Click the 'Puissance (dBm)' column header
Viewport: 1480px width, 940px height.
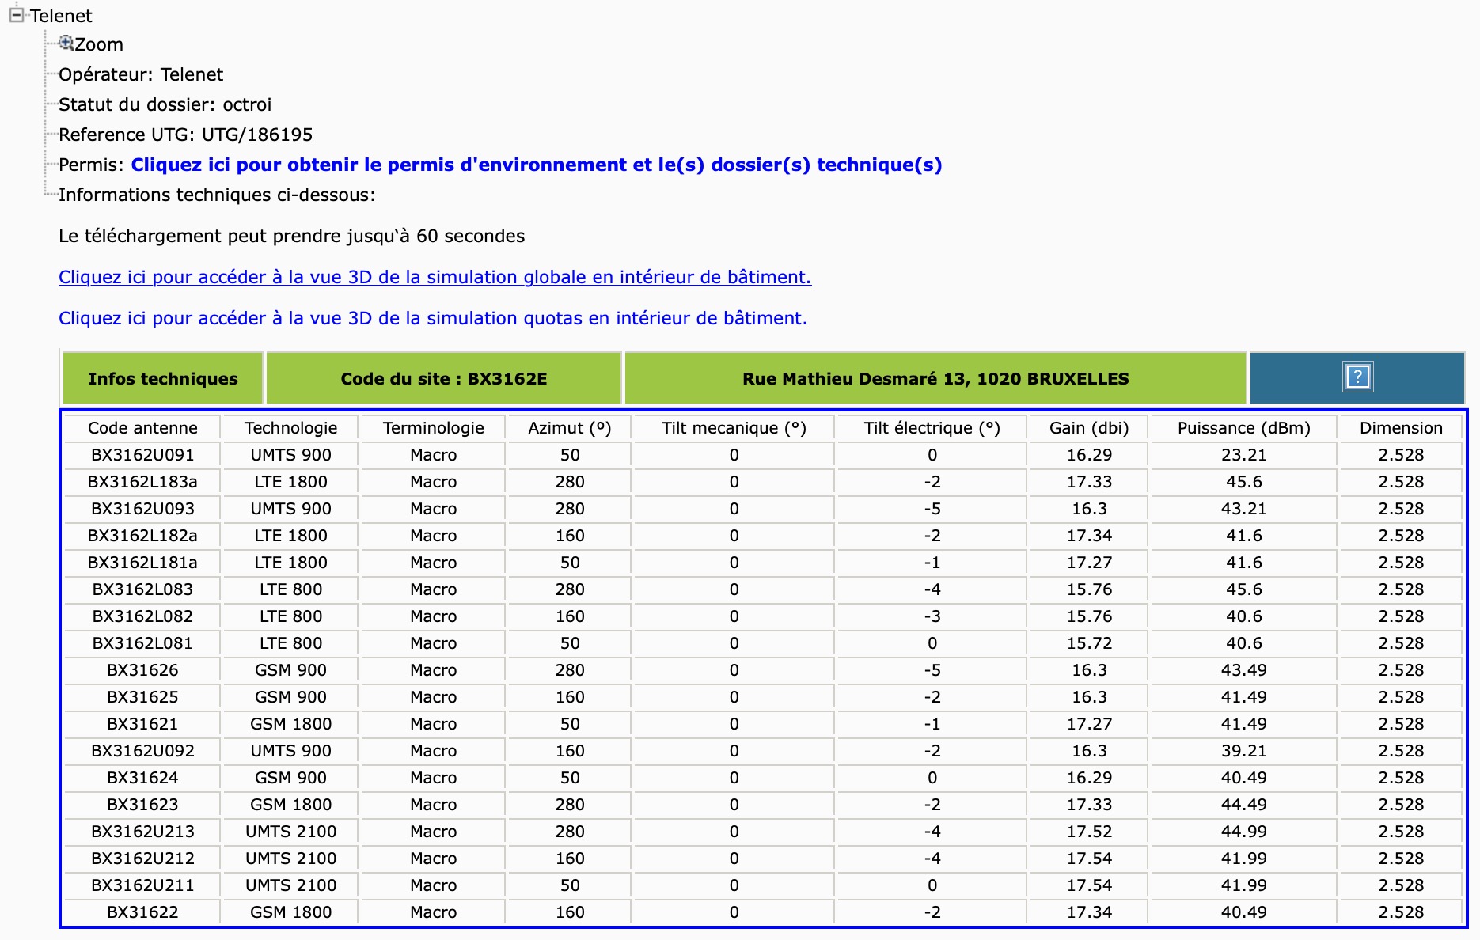coord(1243,428)
